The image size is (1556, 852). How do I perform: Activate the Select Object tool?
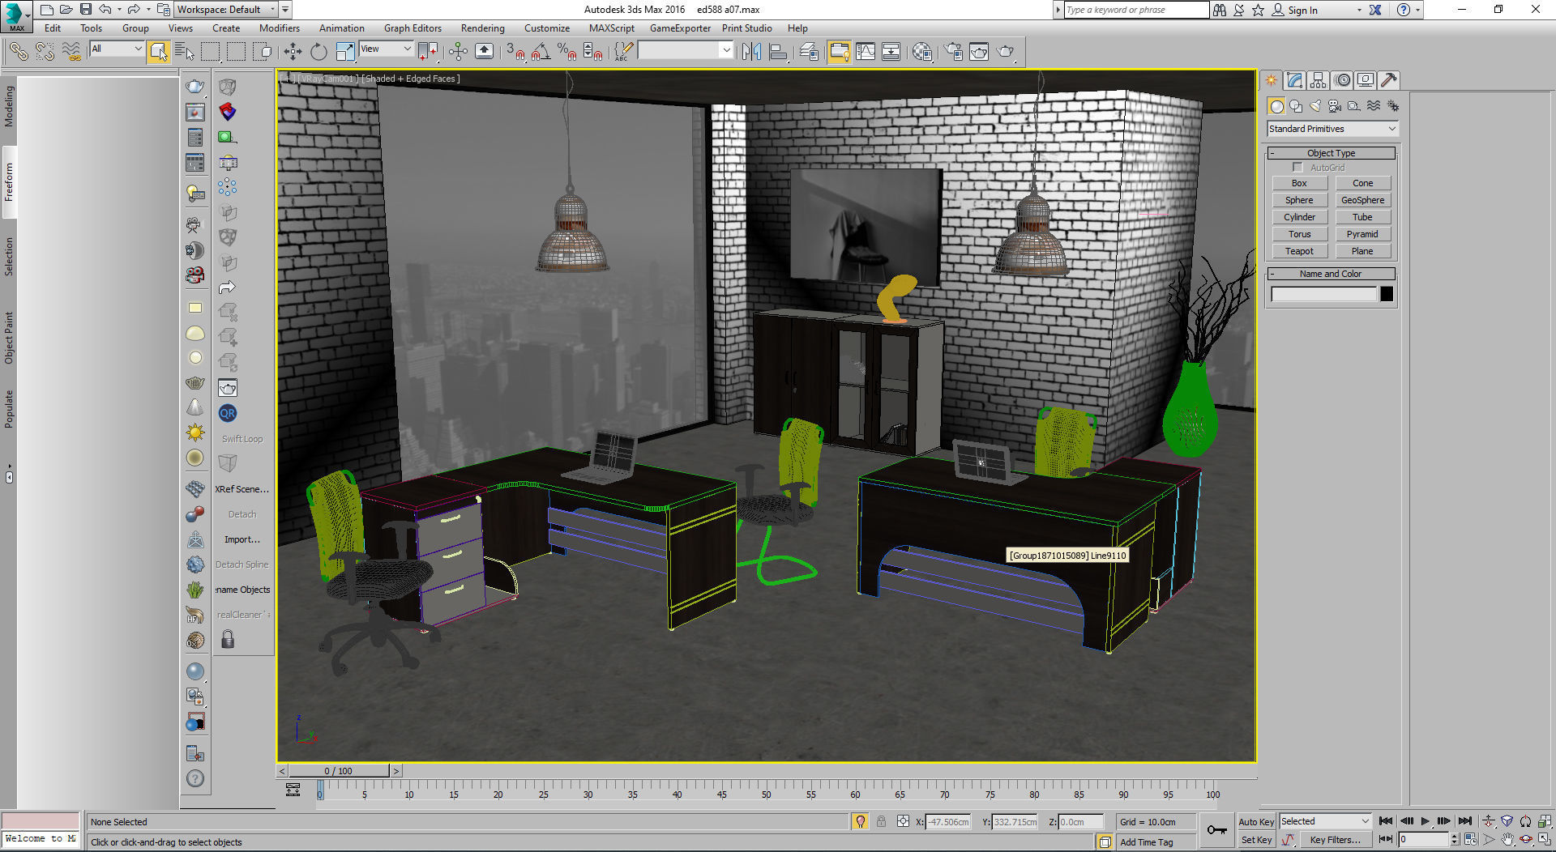159,52
